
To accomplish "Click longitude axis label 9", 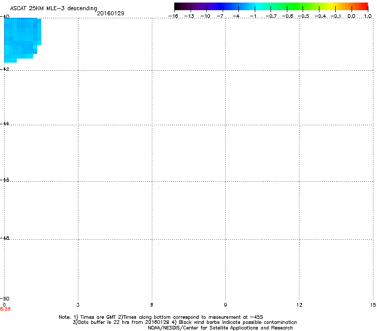I will (225, 305).
